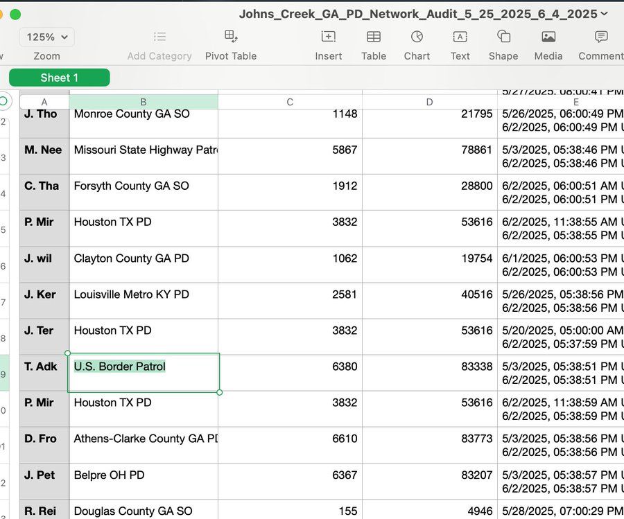Select the cell with value 4946
This screenshot has height=519, width=624.
pyautogui.click(x=430, y=509)
